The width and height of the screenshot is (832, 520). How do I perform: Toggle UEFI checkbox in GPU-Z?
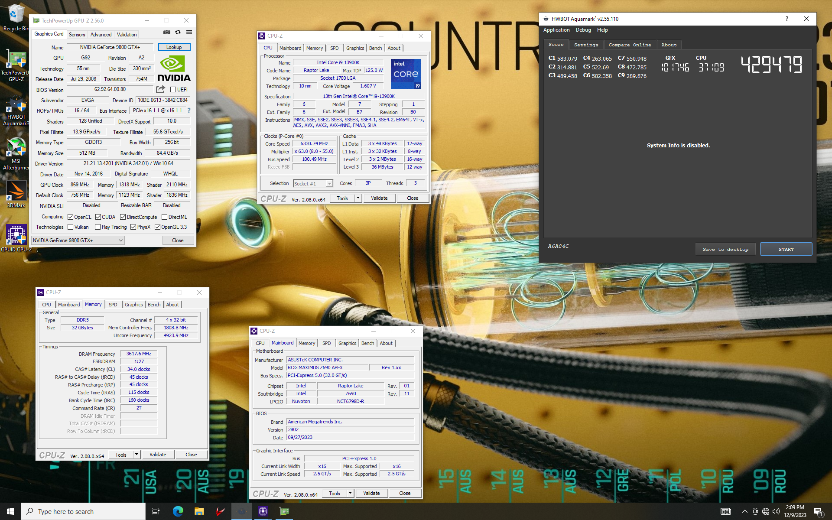173,90
